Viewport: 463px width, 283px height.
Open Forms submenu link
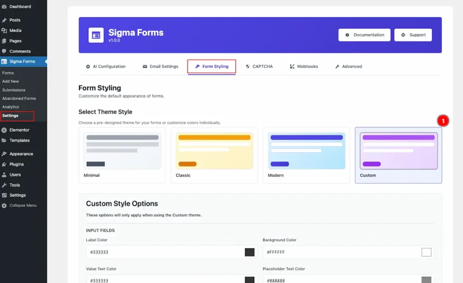pos(8,73)
